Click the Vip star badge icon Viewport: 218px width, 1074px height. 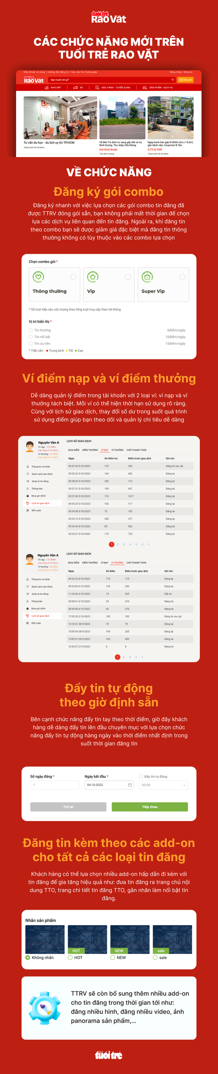(x=93, y=276)
